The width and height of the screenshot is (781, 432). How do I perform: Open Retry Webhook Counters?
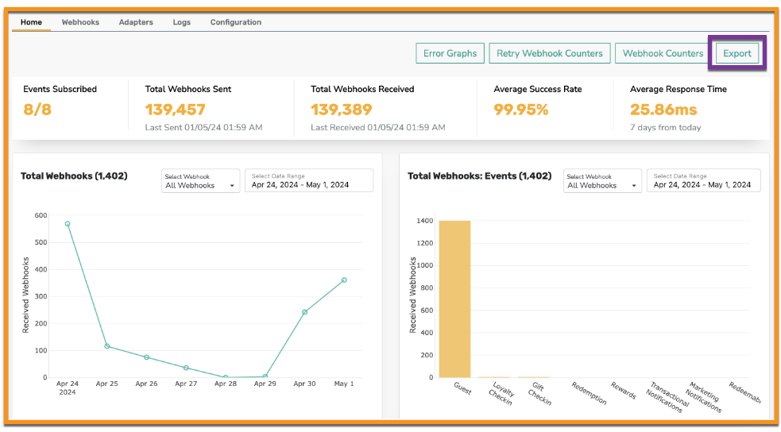click(549, 53)
